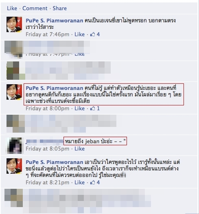This screenshot has width=199, height=214.
Task: Open PuPe's profile picture on the 7:46pm comment
Action: 14,24
